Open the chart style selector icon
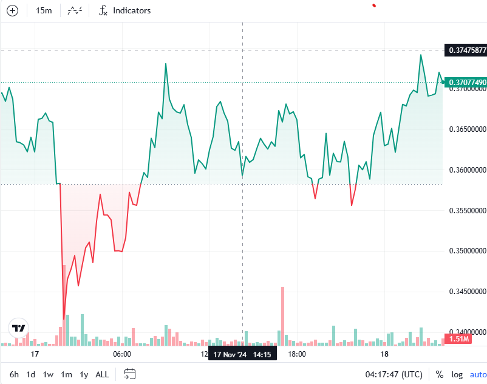This screenshot has height=384, width=487. [75, 10]
